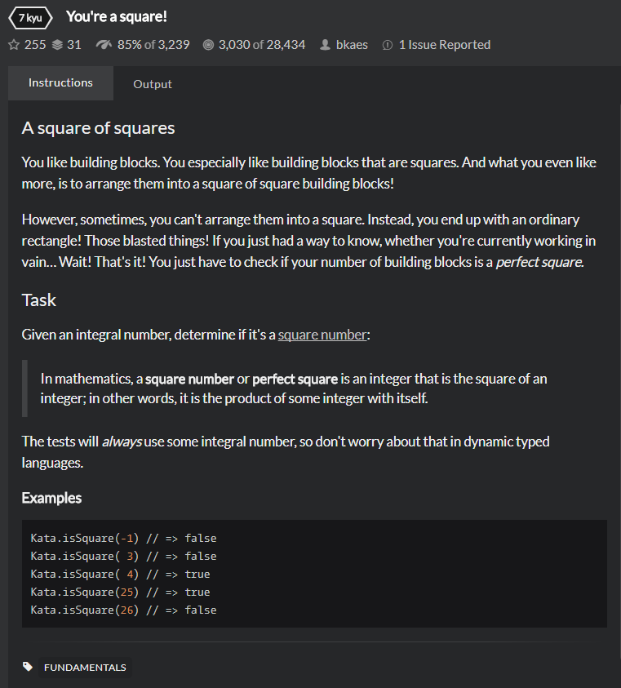Click the issue info circle icon
The width and height of the screenshot is (621, 688).
(388, 45)
